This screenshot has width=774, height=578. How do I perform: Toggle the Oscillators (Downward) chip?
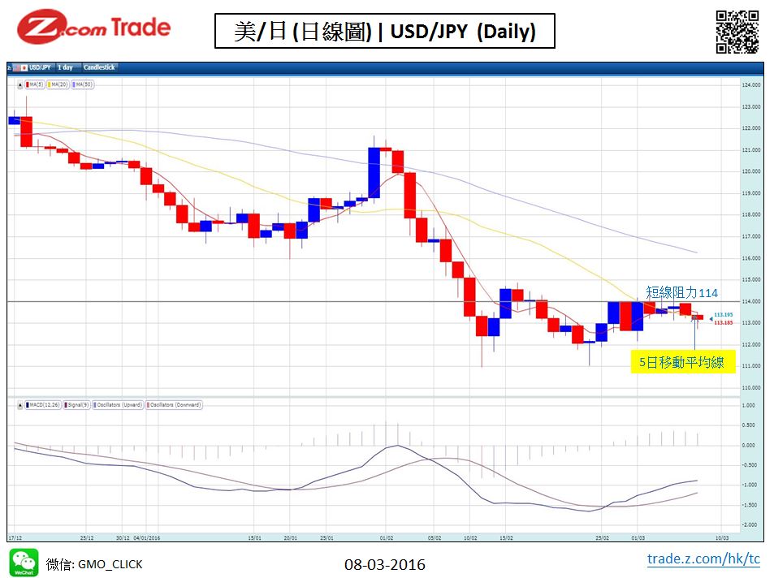[x=174, y=405]
